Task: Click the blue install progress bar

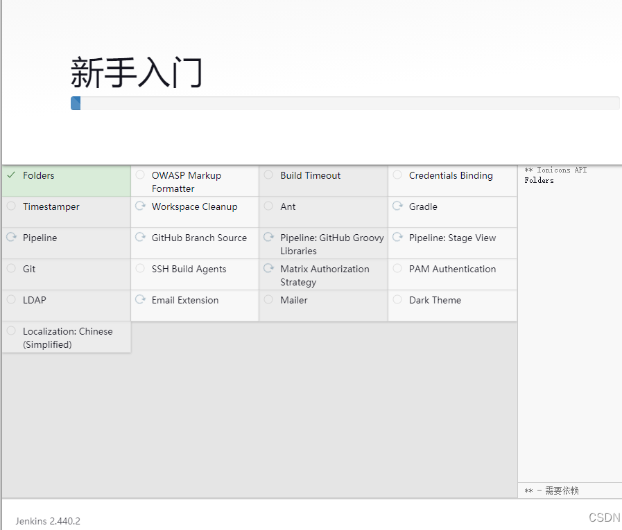Action: [76, 103]
